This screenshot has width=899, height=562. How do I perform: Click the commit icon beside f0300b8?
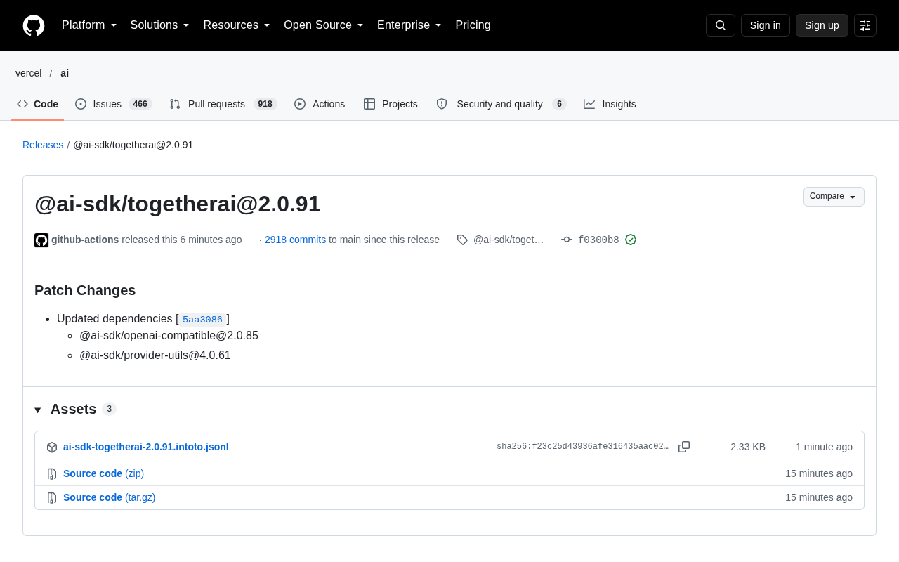567,240
